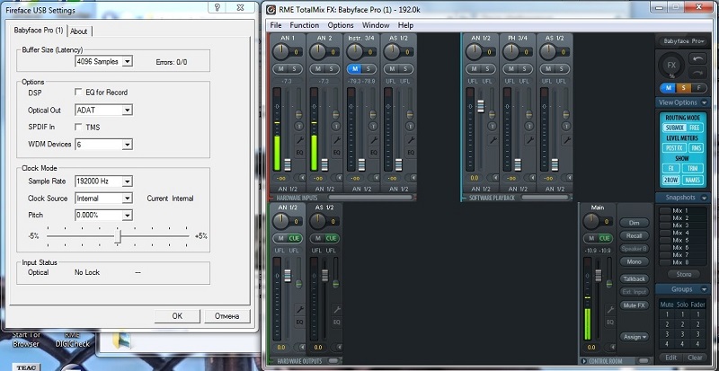
Task: Click the FX round button in TotalMix
Action: click(x=672, y=66)
